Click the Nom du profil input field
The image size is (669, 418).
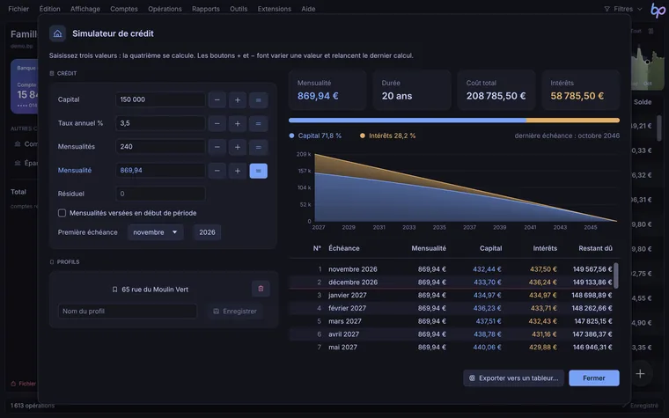(x=128, y=312)
